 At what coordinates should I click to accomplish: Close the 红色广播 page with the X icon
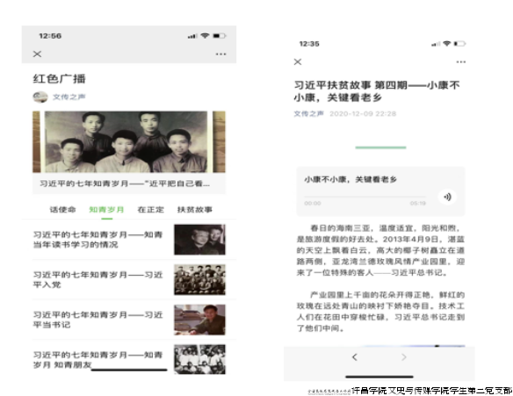tap(37, 54)
